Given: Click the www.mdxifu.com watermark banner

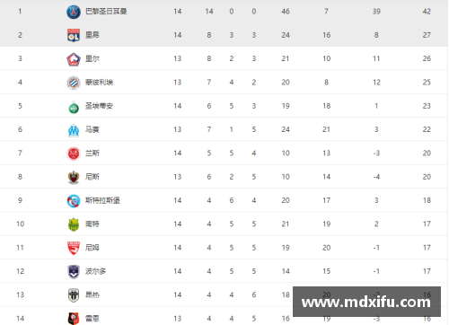Looking at the screenshot, I should click(x=366, y=302).
